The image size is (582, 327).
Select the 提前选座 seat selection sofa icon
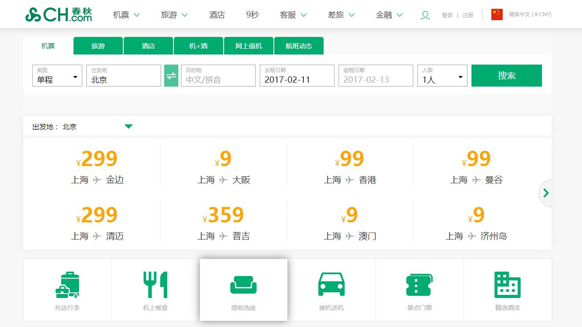pyautogui.click(x=243, y=285)
